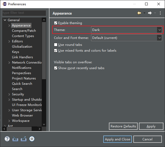Toggle Use mixed fonts and colors for labels
This screenshot has width=165, height=147.
[x=56, y=51]
